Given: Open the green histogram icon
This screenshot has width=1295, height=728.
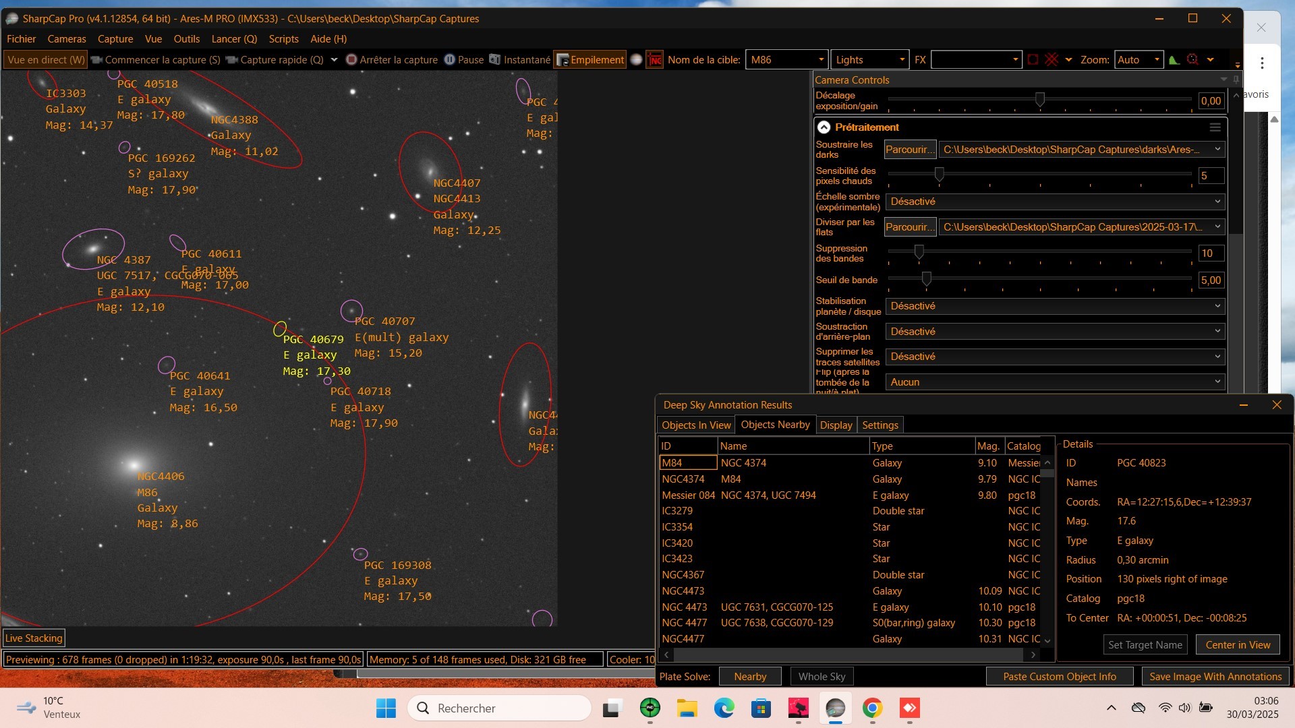Looking at the screenshot, I should 1174,60.
